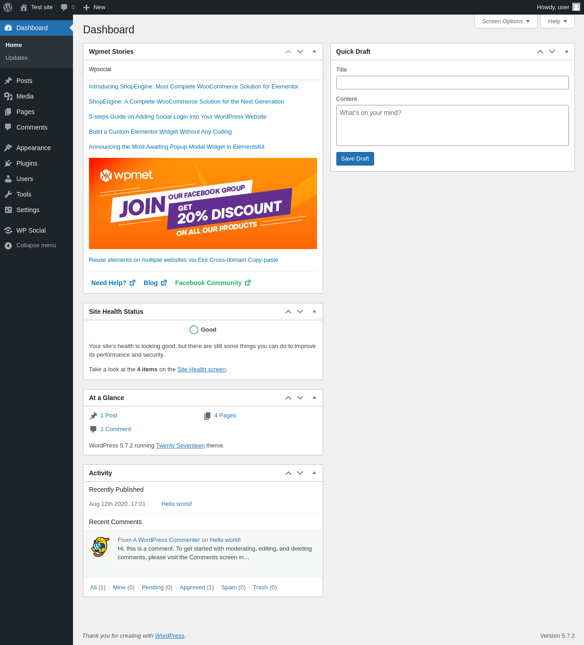Collapse the Quick Draft panel
Screen dimensions: 584x645
[567, 52]
